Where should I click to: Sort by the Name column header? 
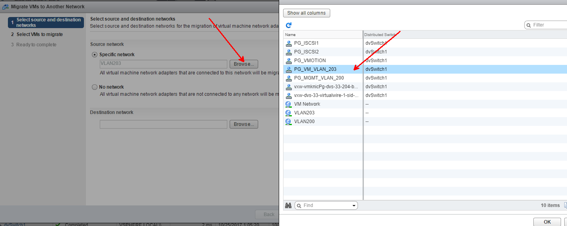(323, 35)
